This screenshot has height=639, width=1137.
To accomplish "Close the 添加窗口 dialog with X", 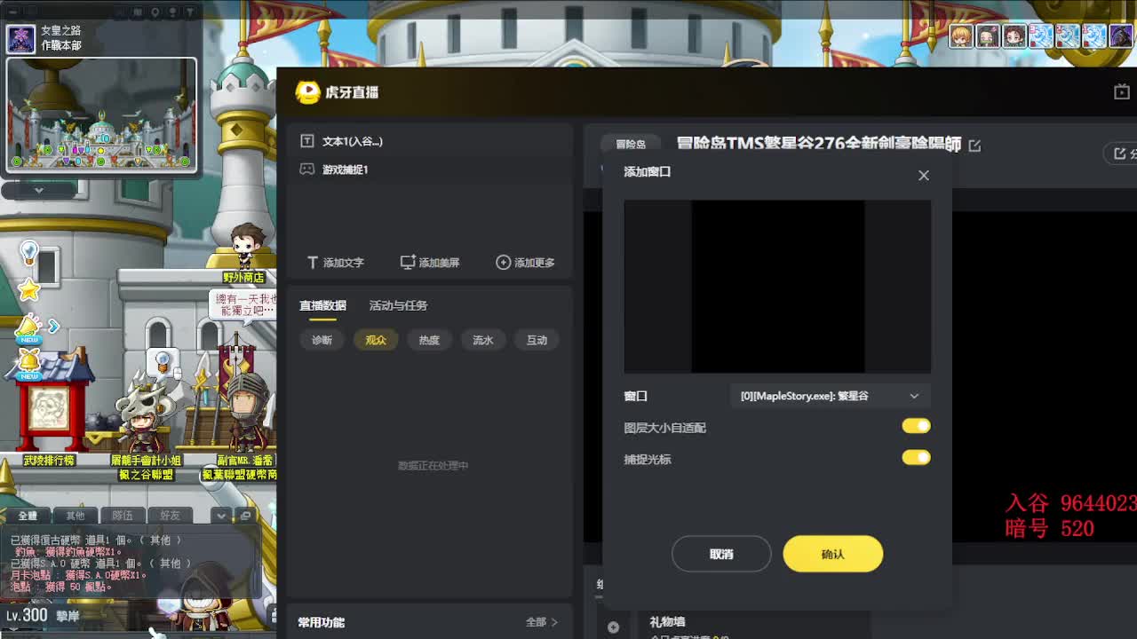I will (924, 175).
